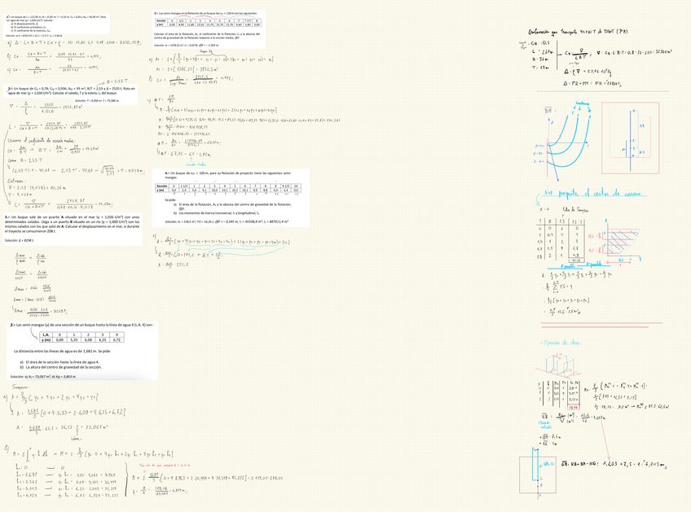Click the handwritten word "Entonces:"
Viewport: 691px width, 512px height.
(x=17, y=181)
